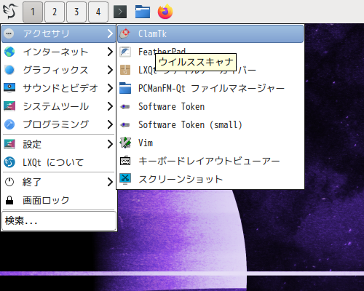Click the インターネット globe icon
Viewport: 364px width, 291px height.
point(9,52)
